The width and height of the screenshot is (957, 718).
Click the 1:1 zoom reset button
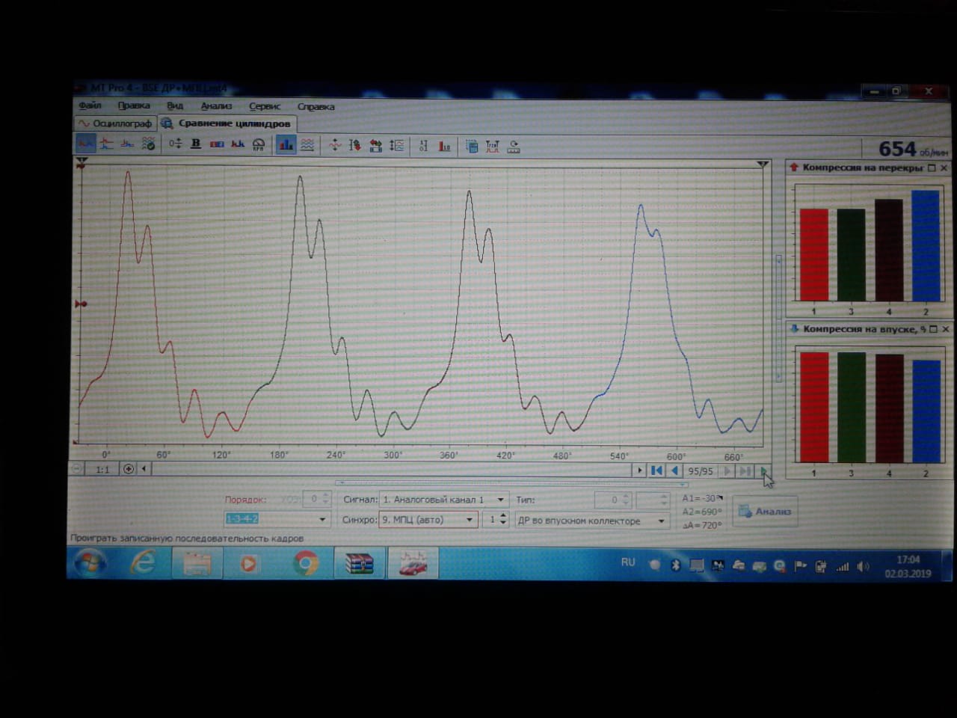[103, 470]
